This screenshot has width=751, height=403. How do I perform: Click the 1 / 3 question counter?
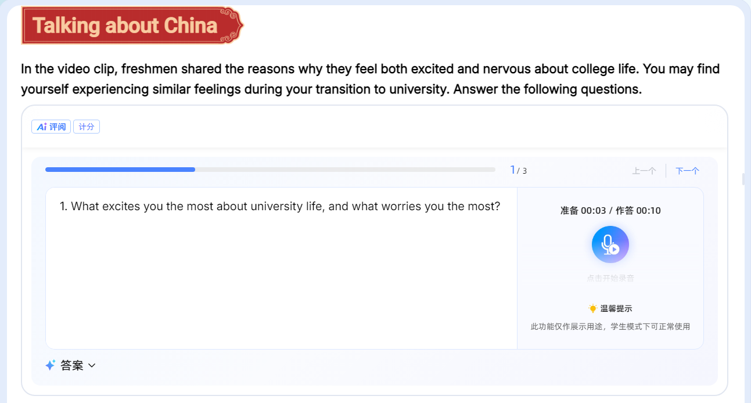pyautogui.click(x=518, y=170)
